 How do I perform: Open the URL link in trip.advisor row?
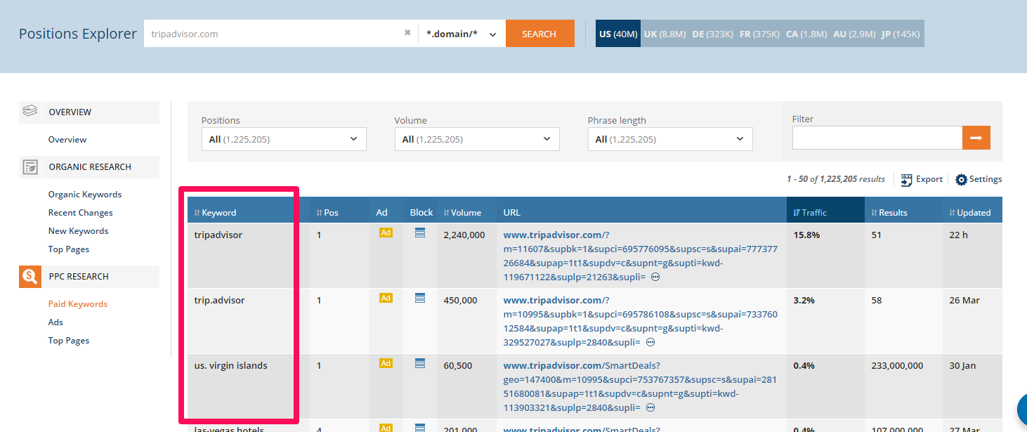coord(641,321)
